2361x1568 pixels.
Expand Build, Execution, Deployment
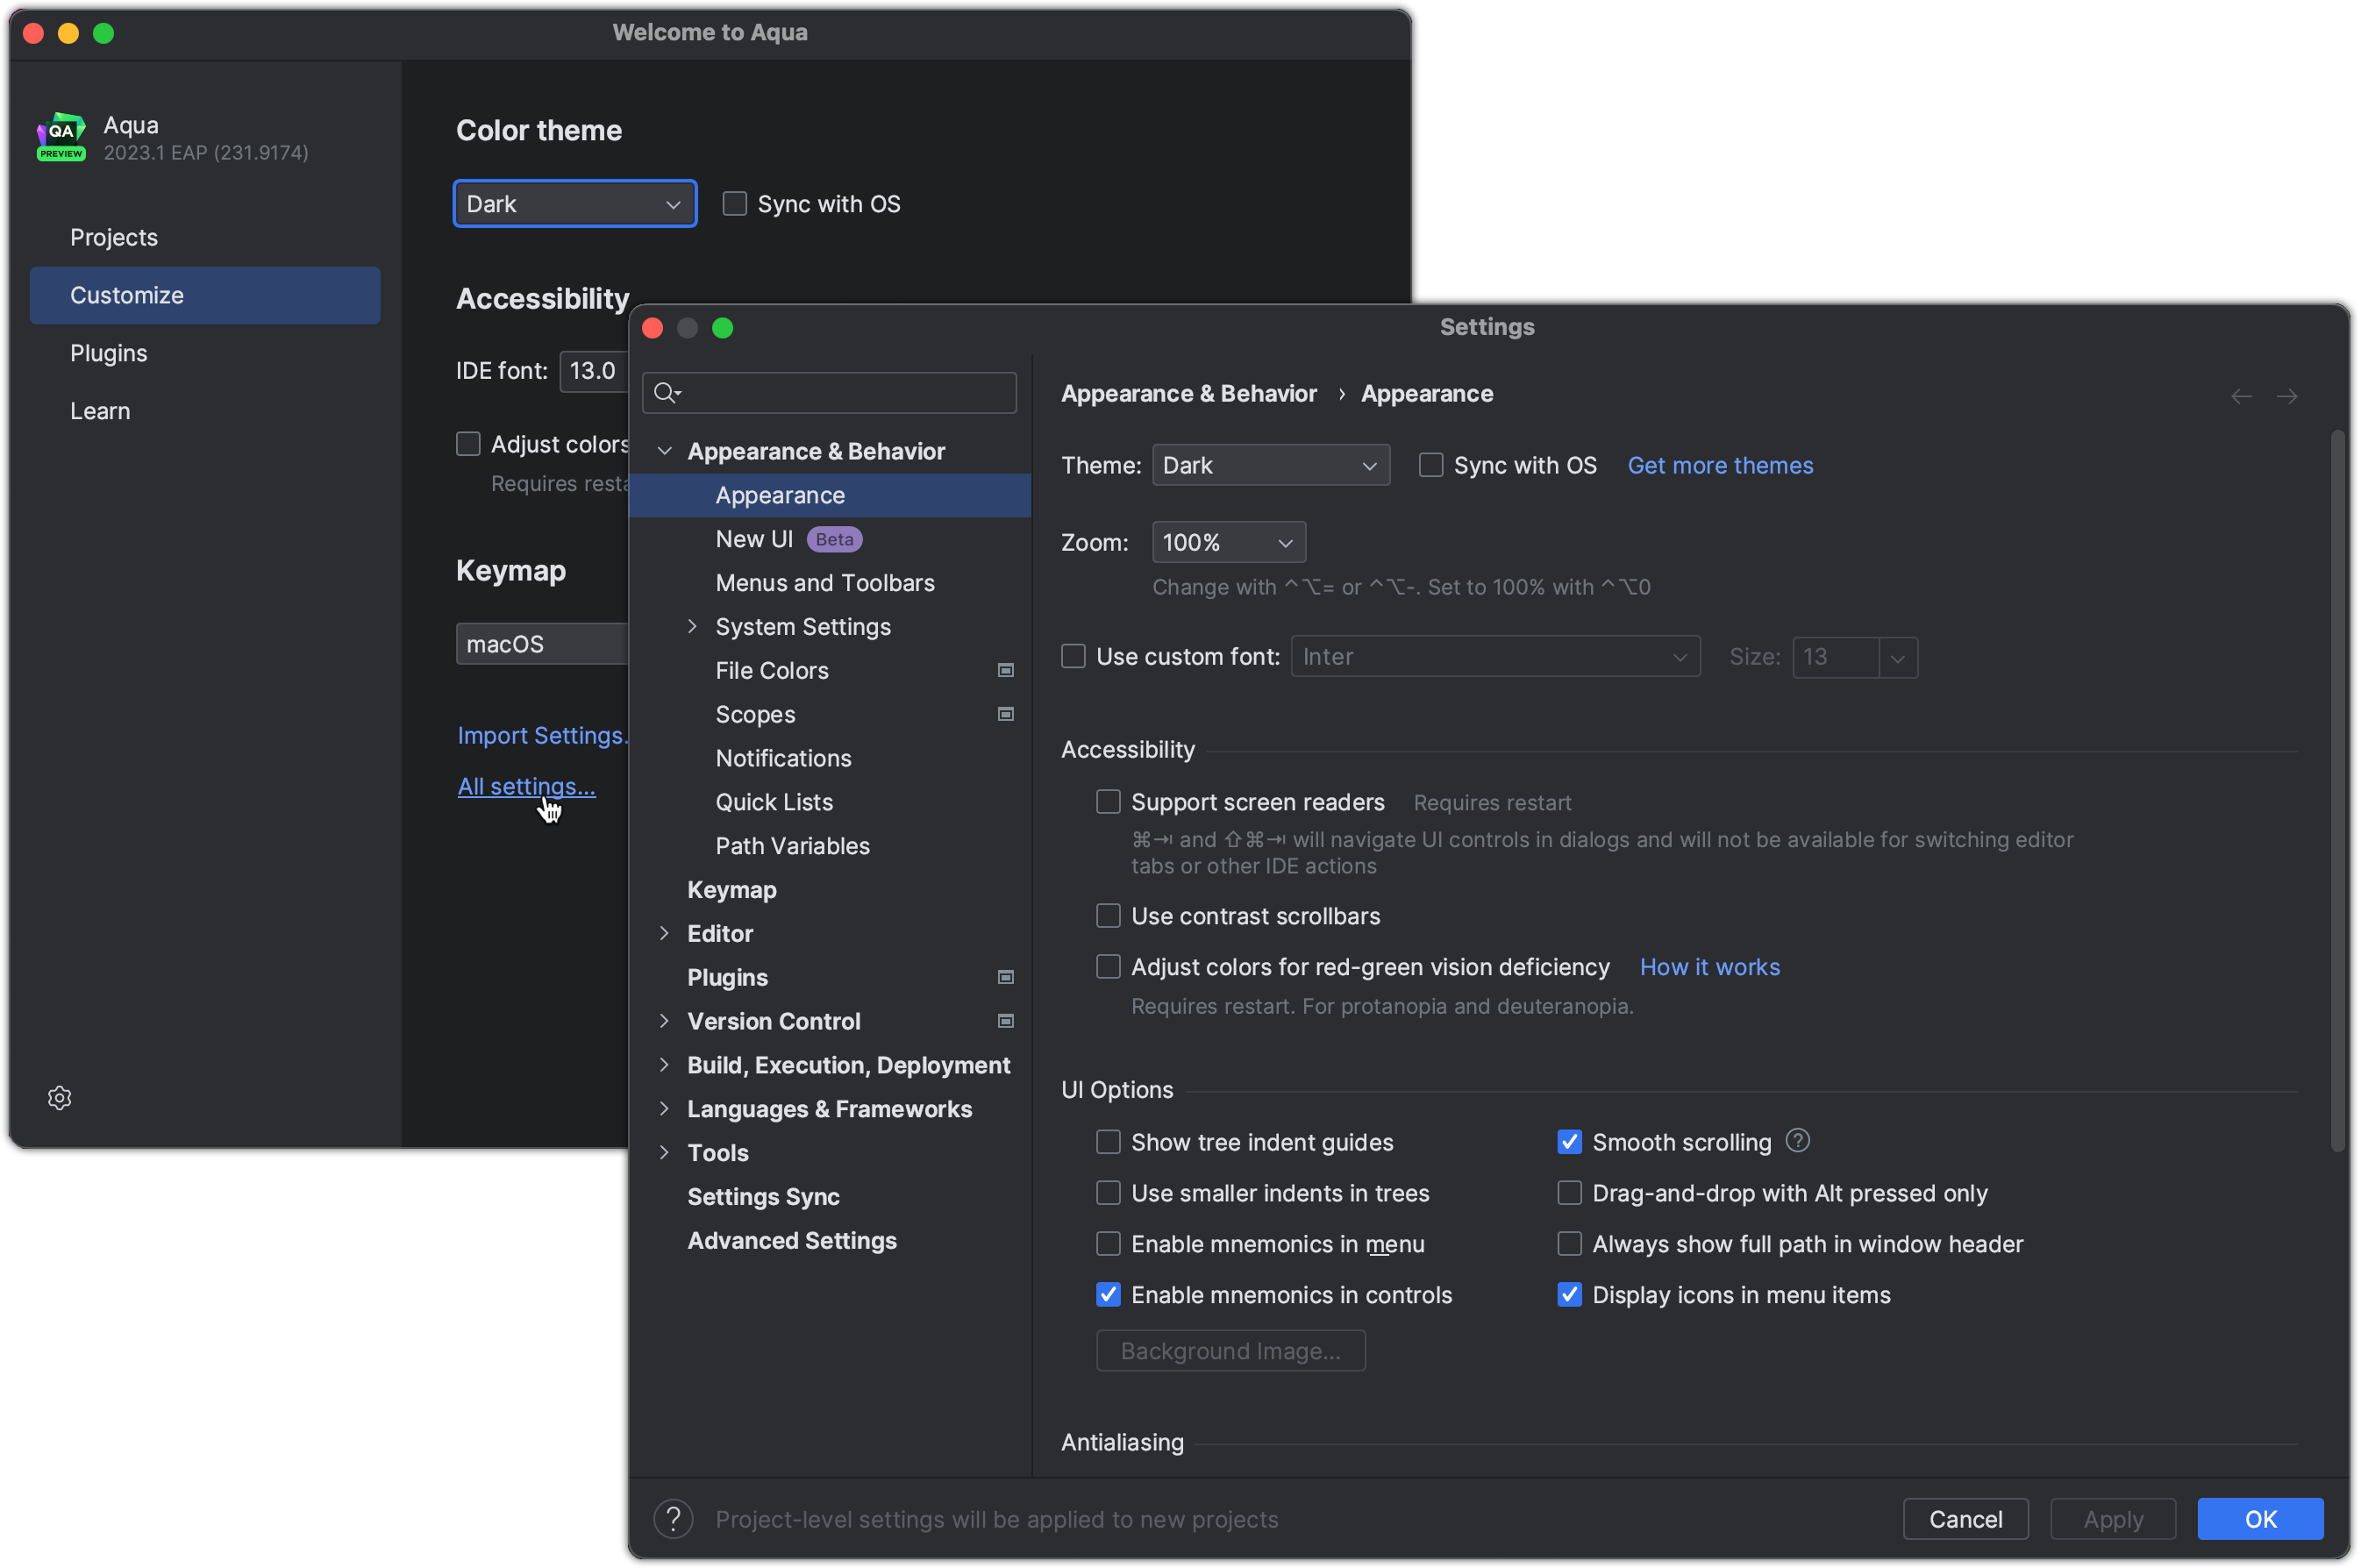664,1065
